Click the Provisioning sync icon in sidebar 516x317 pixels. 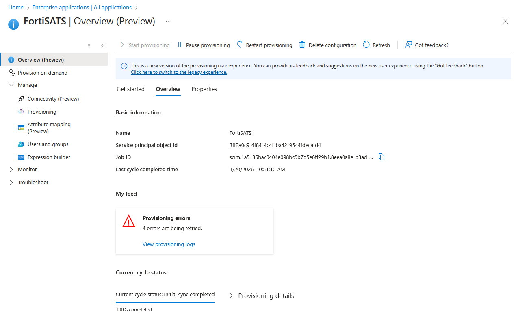(x=21, y=112)
